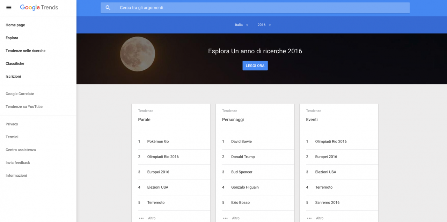Screen dimensions: 447x222
Task: Click the Eventi card title
Action: point(312,120)
